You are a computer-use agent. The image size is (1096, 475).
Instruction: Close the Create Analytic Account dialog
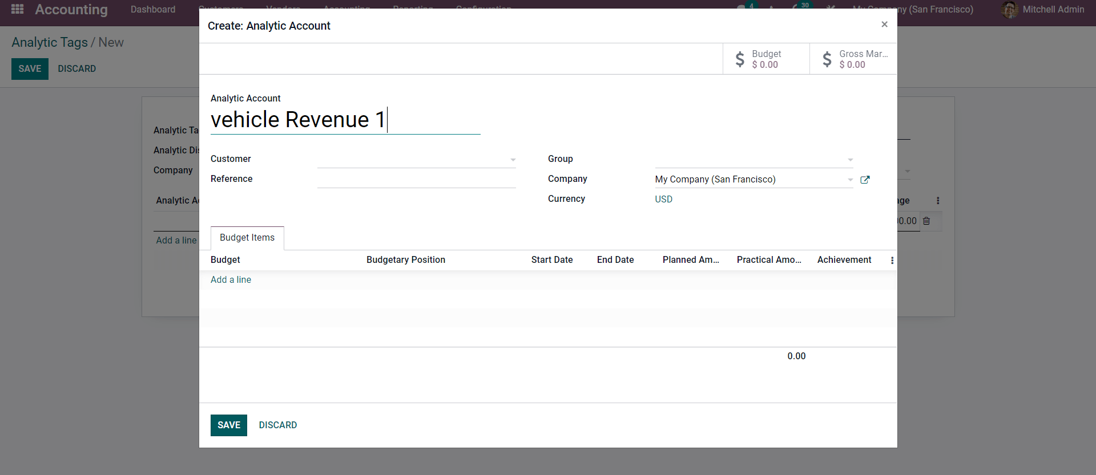(884, 24)
